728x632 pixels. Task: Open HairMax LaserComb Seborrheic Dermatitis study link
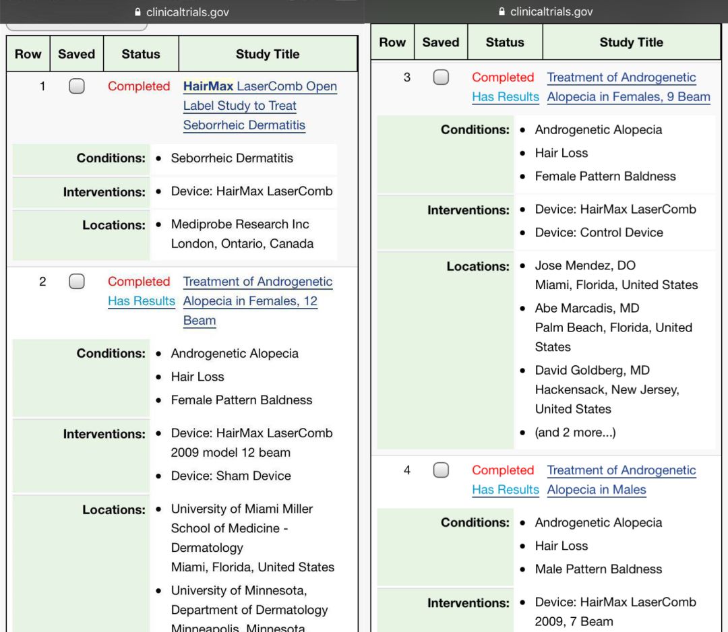pos(260,106)
